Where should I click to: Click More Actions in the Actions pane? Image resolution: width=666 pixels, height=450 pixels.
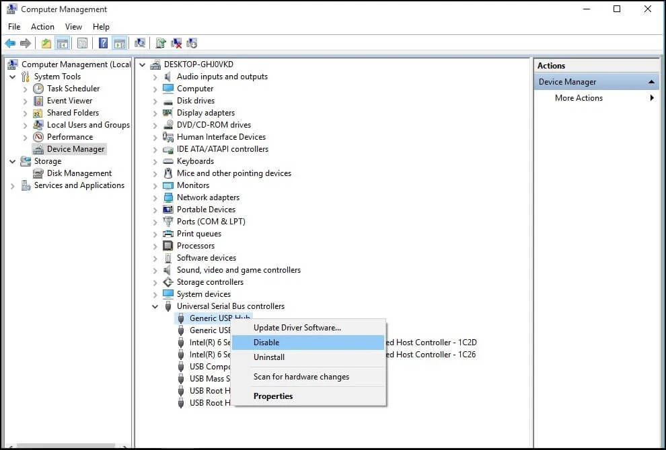[579, 98]
